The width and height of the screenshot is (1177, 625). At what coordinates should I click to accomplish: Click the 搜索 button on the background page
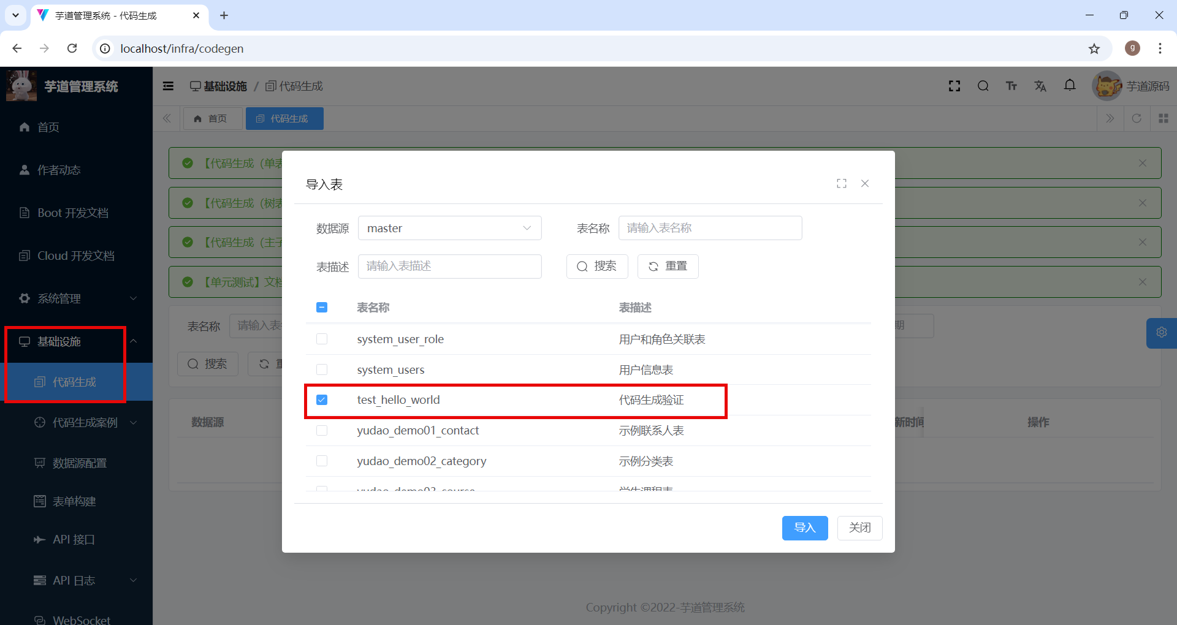click(x=207, y=364)
